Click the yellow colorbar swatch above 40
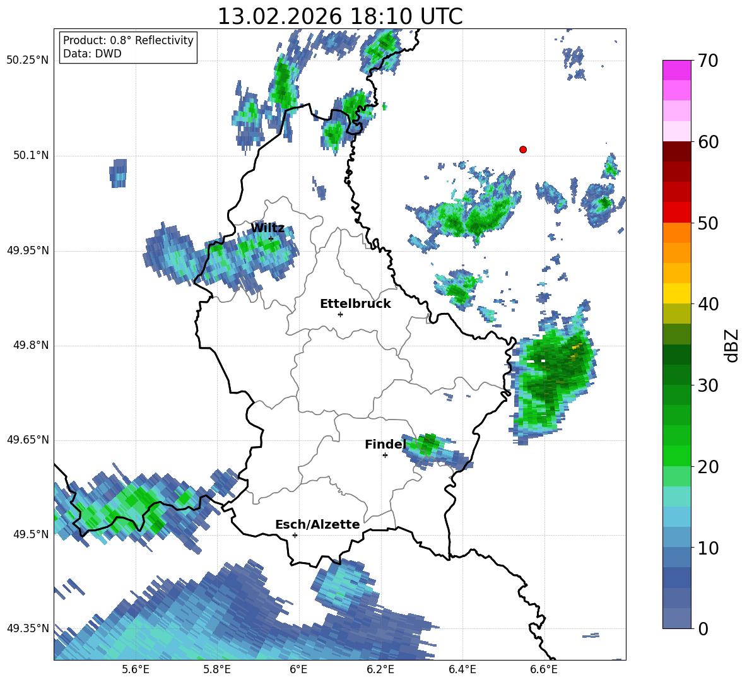 (676, 293)
